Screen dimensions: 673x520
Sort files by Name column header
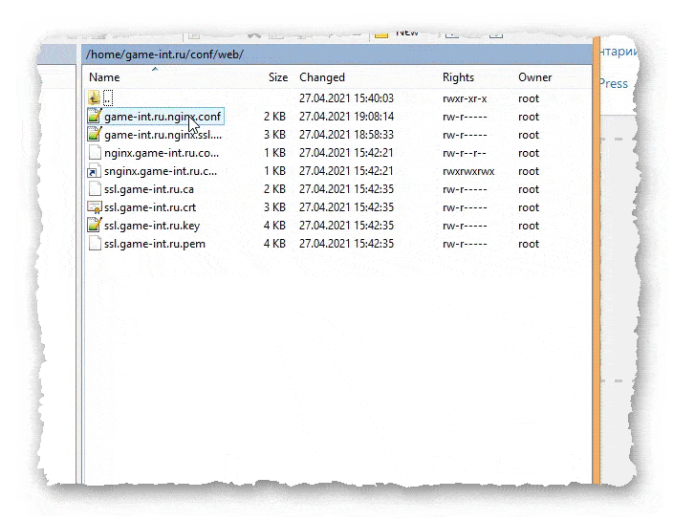pyautogui.click(x=104, y=77)
